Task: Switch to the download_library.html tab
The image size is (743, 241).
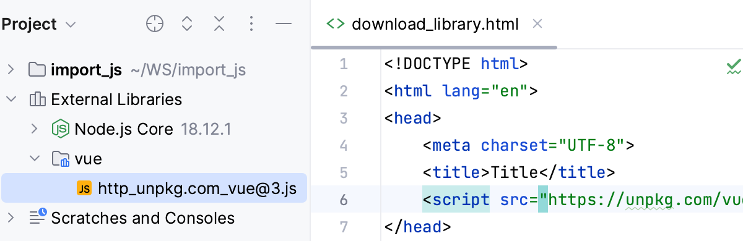Action: (433, 24)
